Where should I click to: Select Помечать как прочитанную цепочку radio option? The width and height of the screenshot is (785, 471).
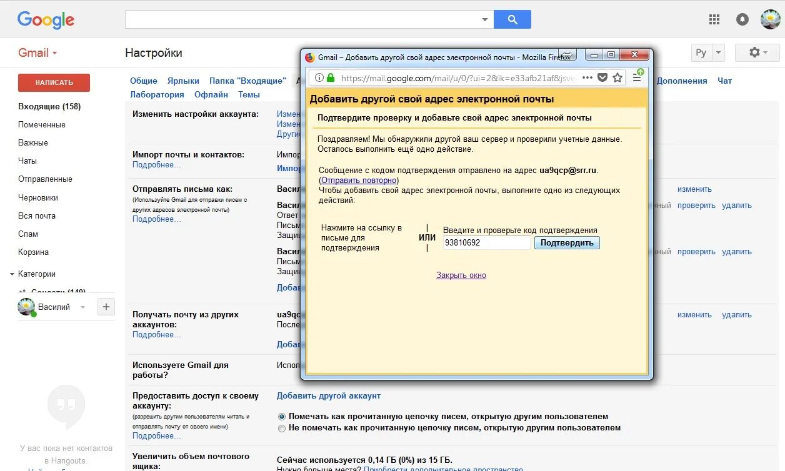tap(282, 416)
